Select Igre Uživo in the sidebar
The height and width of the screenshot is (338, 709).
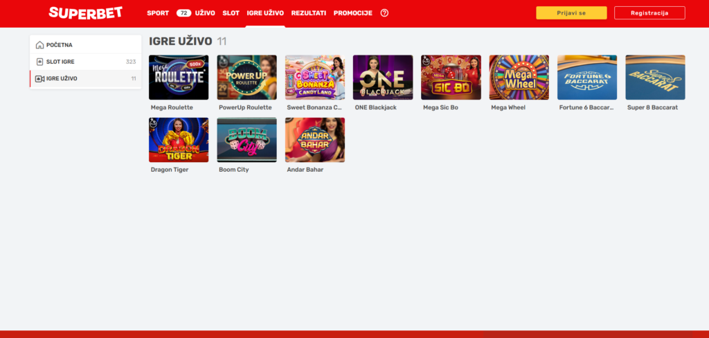(x=85, y=79)
